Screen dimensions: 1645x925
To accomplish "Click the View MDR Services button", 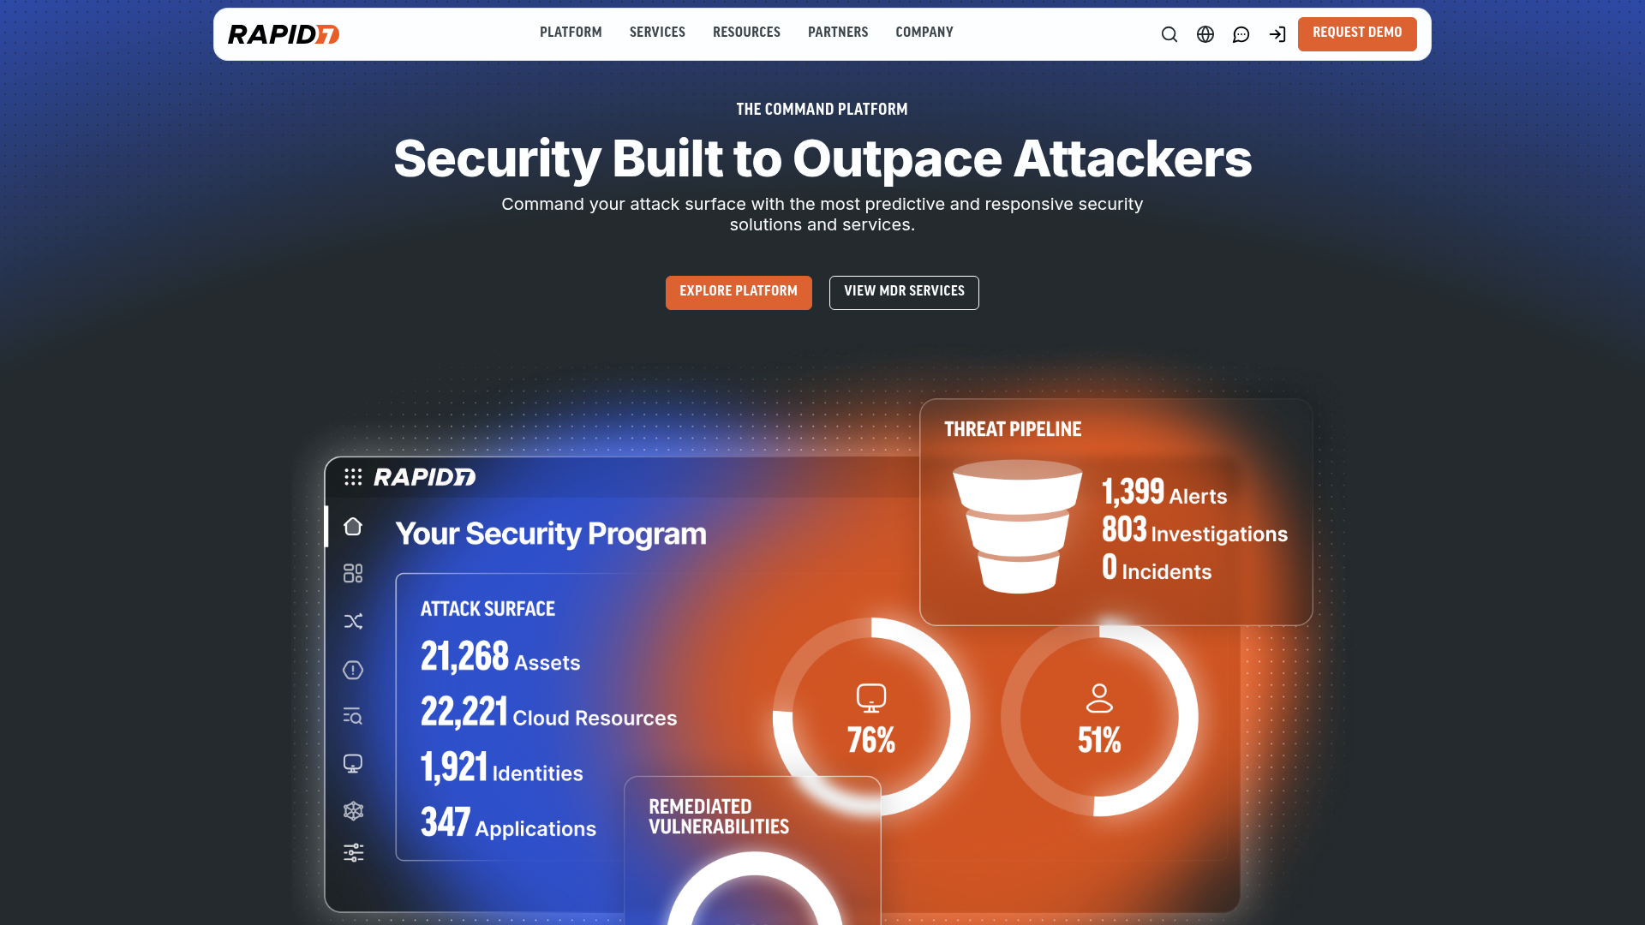I will pyautogui.click(x=904, y=292).
